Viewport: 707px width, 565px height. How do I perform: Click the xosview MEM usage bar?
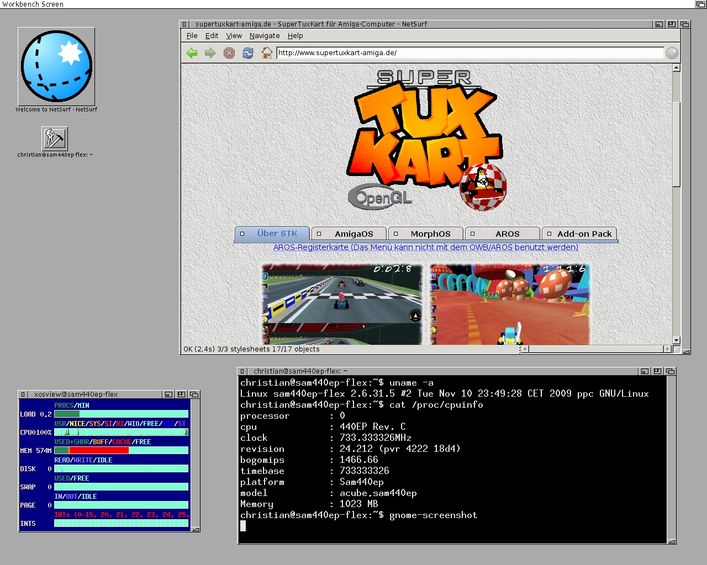tap(121, 450)
